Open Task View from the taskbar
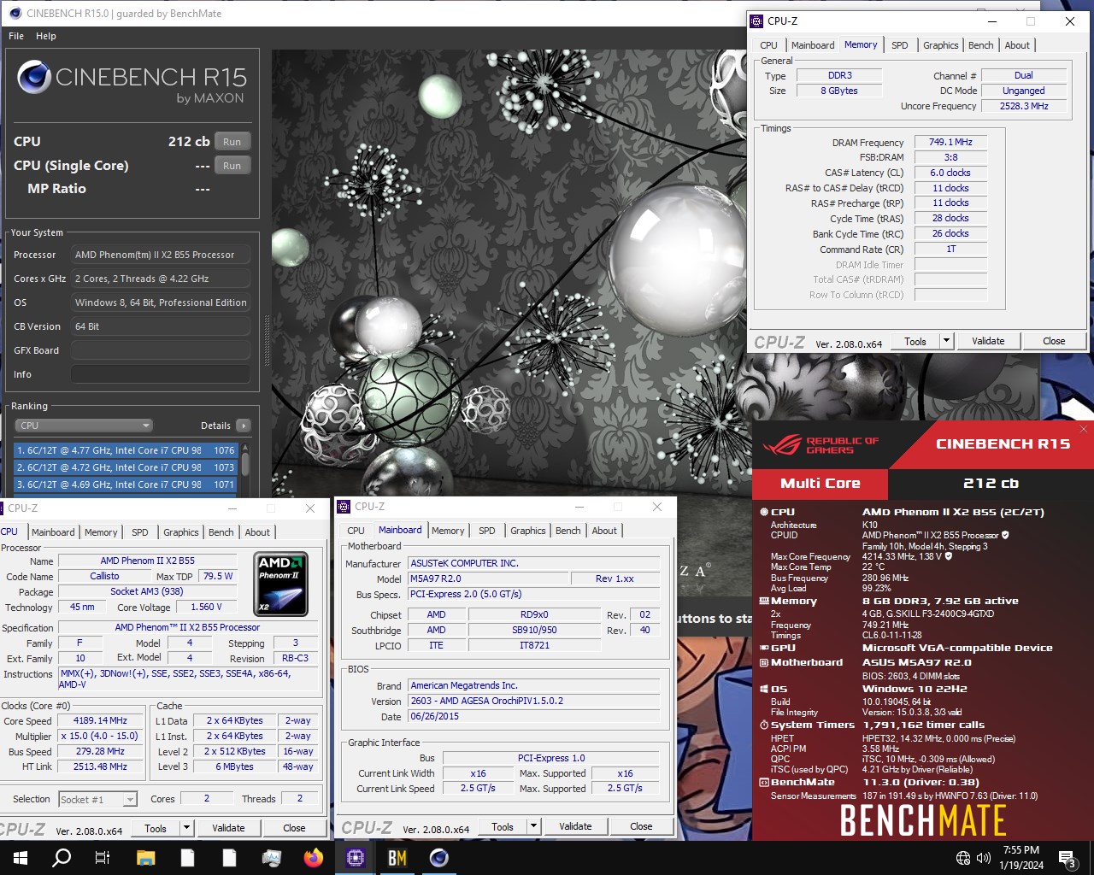The image size is (1094, 875). [x=103, y=858]
